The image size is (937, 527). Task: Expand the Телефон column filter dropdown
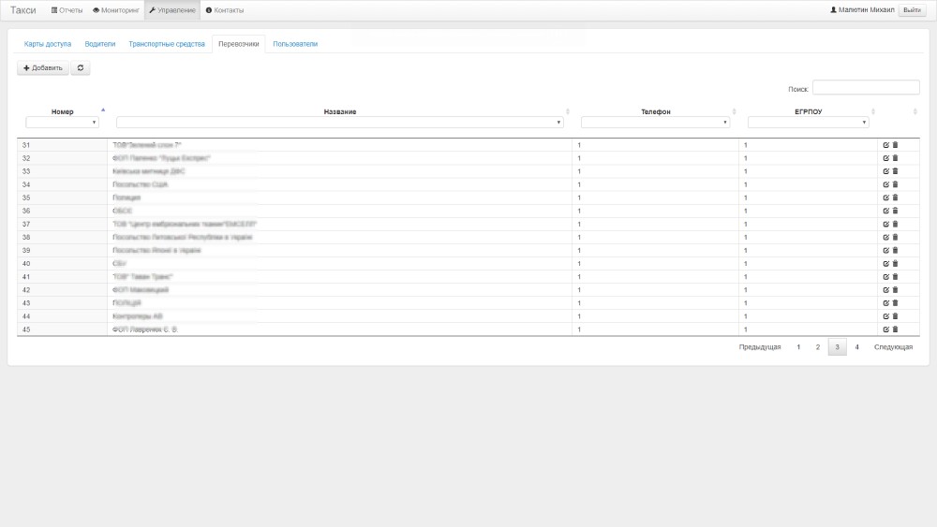(x=655, y=123)
